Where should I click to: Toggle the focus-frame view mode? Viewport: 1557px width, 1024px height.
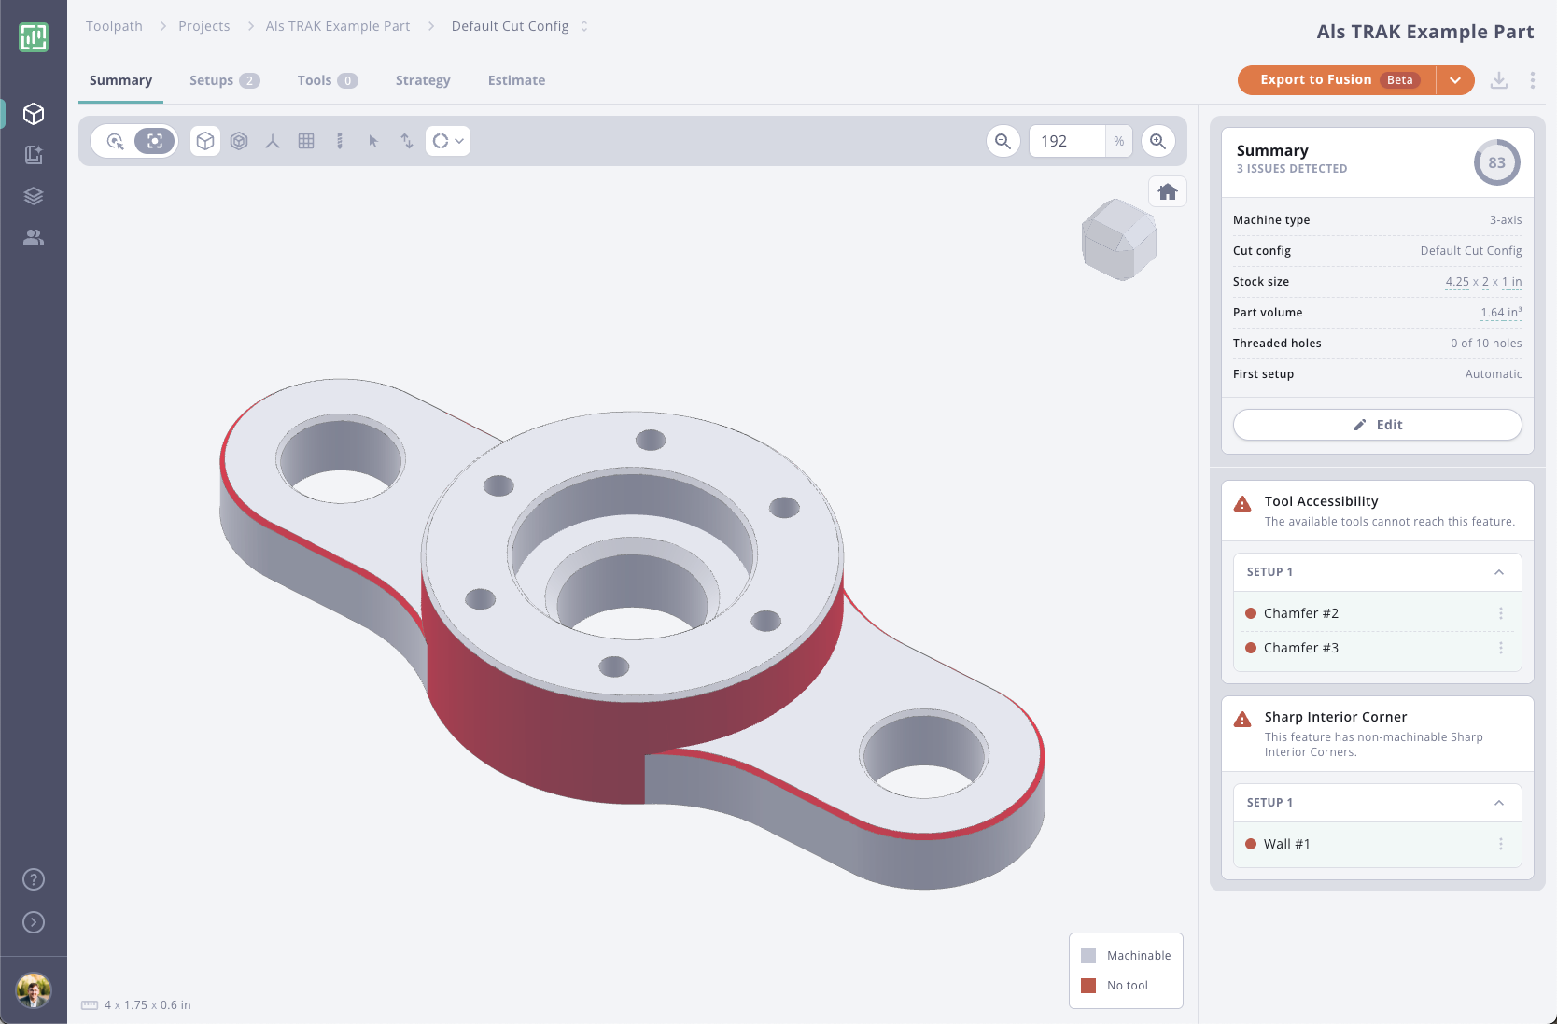(155, 141)
